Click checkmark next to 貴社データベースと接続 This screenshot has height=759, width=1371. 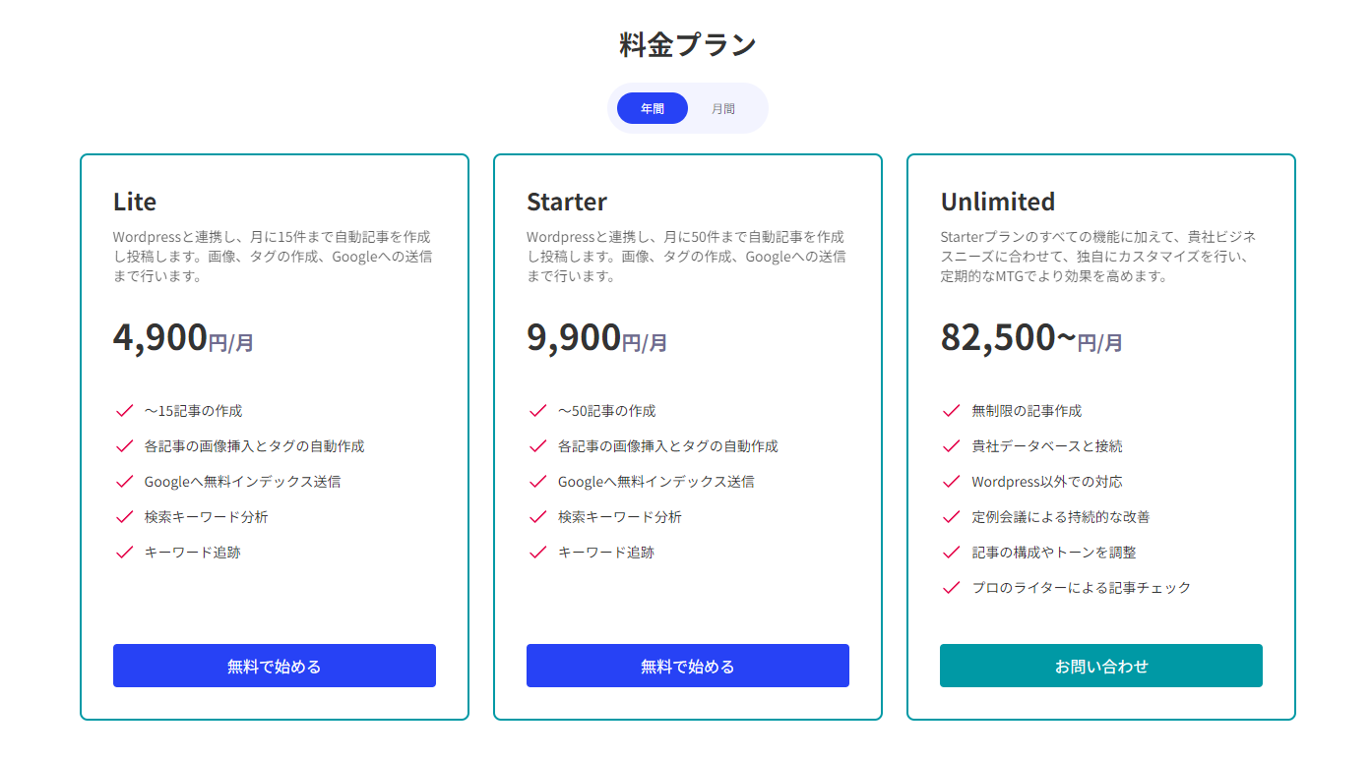pos(951,446)
